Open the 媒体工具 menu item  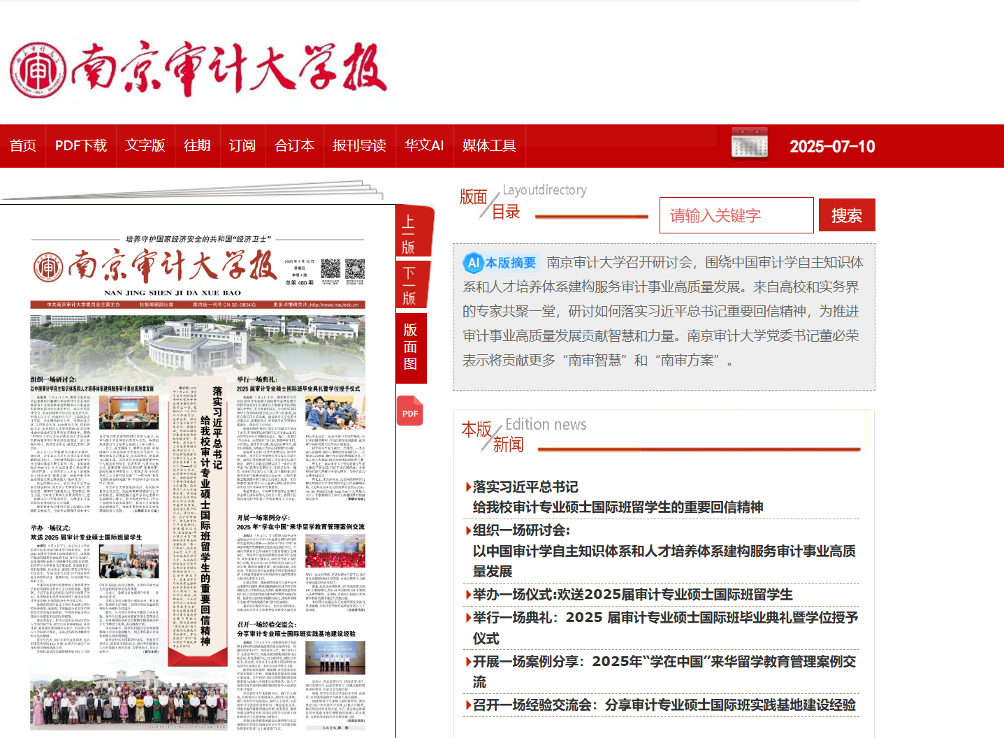tap(489, 145)
